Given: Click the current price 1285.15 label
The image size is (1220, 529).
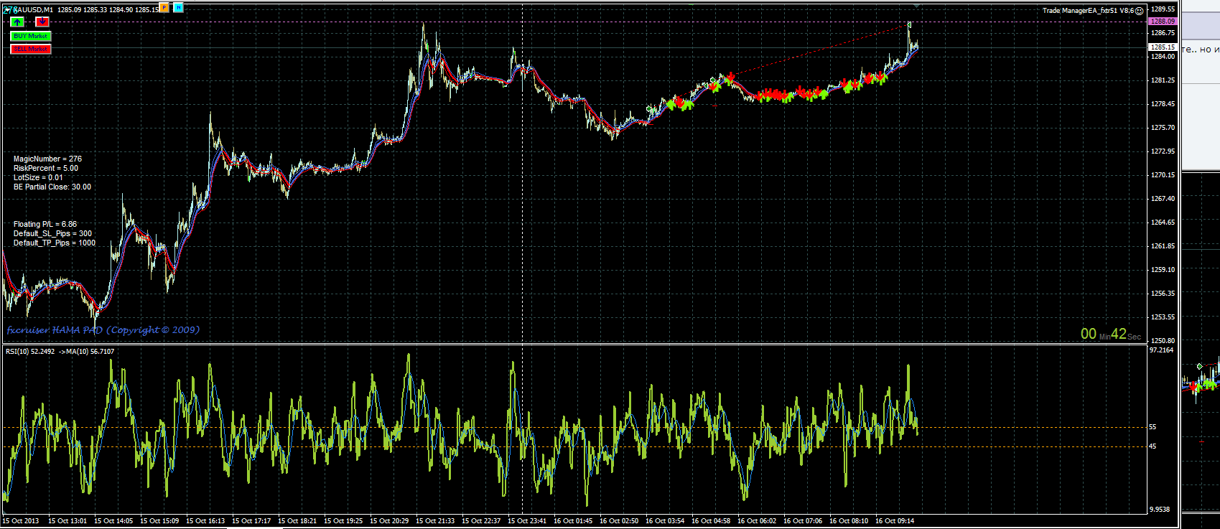Looking at the screenshot, I should click(x=1163, y=47).
